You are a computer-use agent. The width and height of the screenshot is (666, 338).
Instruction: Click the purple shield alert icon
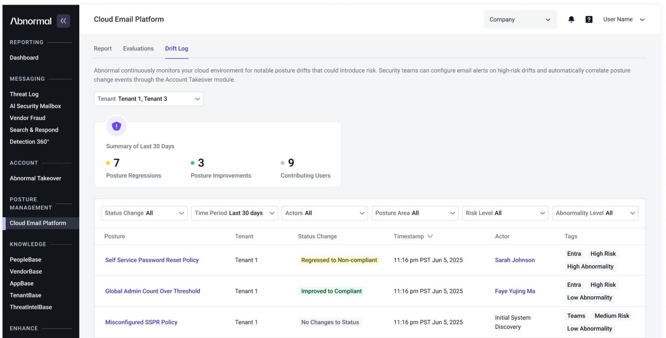[116, 126]
